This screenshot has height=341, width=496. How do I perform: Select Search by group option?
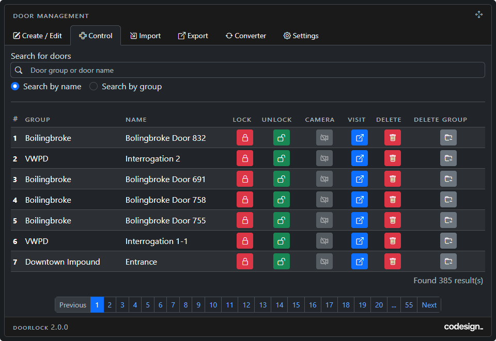pyautogui.click(x=94, y=87)
